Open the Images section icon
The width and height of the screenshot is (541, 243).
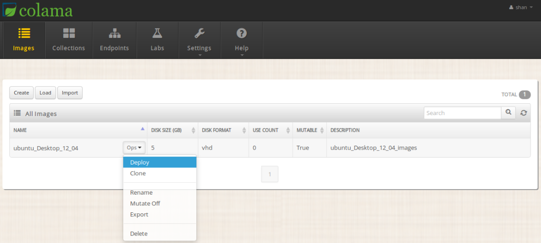tap(24, 33)
